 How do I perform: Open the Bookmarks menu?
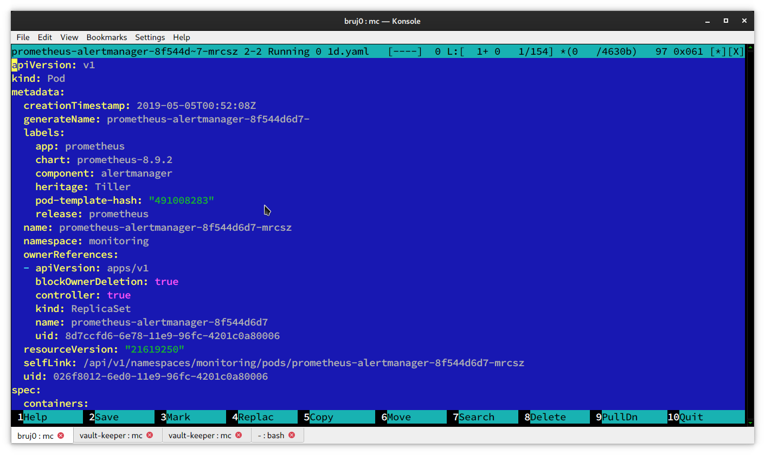pos(107,37)
